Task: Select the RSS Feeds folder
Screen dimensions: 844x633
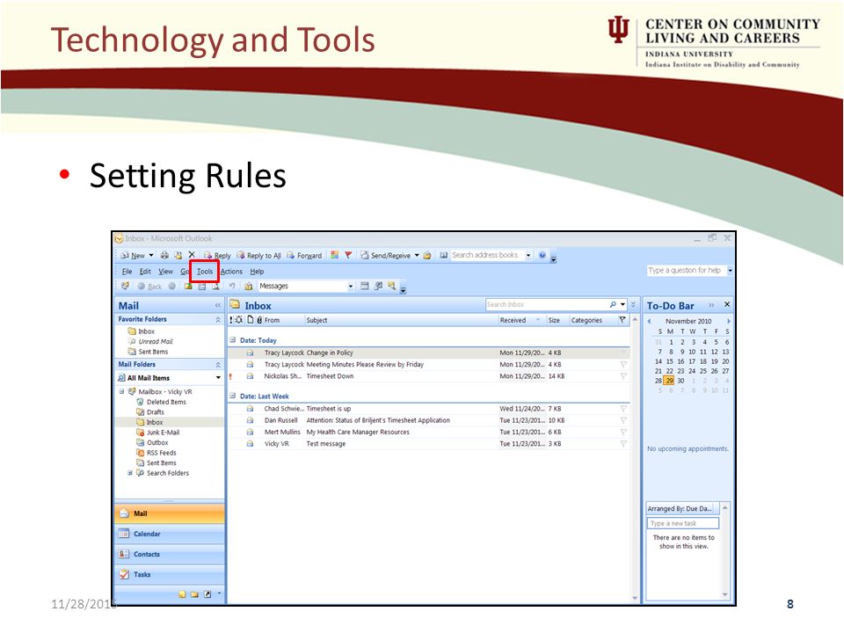Action: (x=156, y=453)
